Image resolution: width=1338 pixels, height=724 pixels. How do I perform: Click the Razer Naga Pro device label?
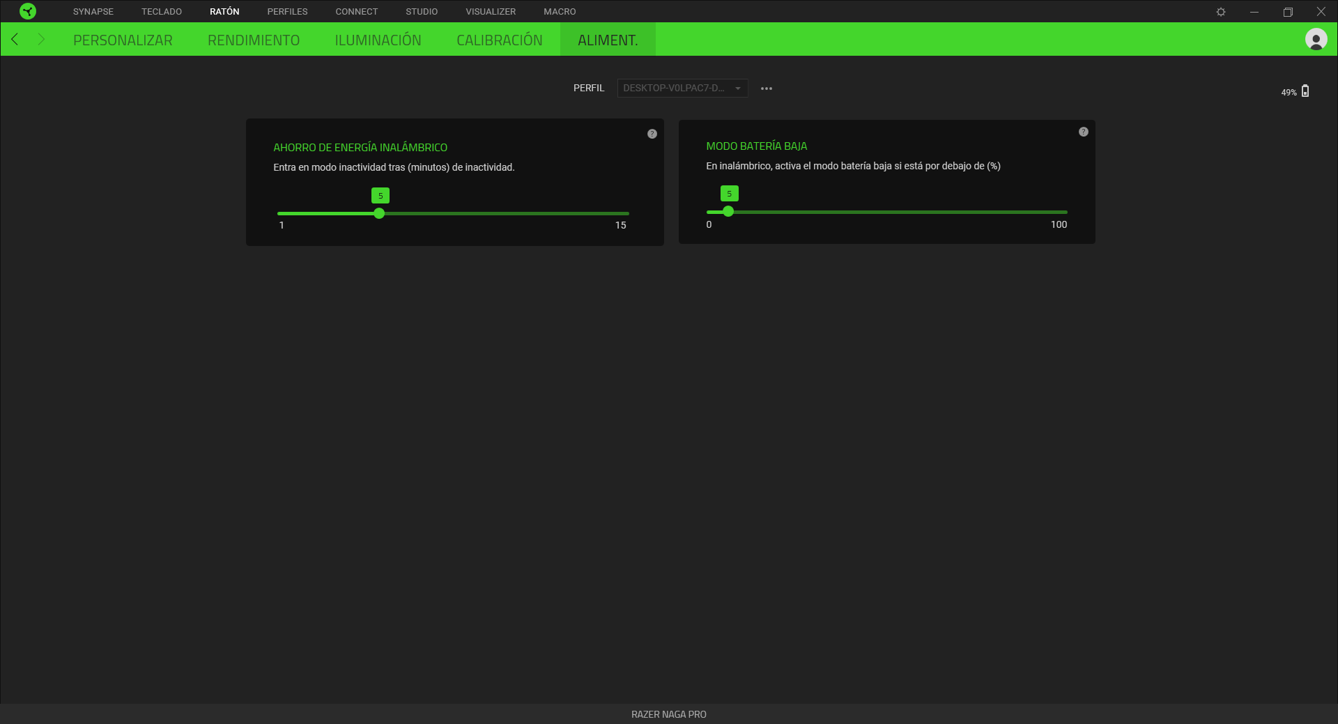coord(669,714)
